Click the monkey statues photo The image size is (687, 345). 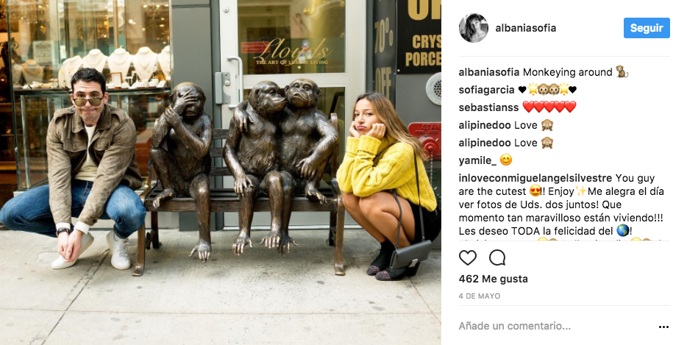(221, 172)
